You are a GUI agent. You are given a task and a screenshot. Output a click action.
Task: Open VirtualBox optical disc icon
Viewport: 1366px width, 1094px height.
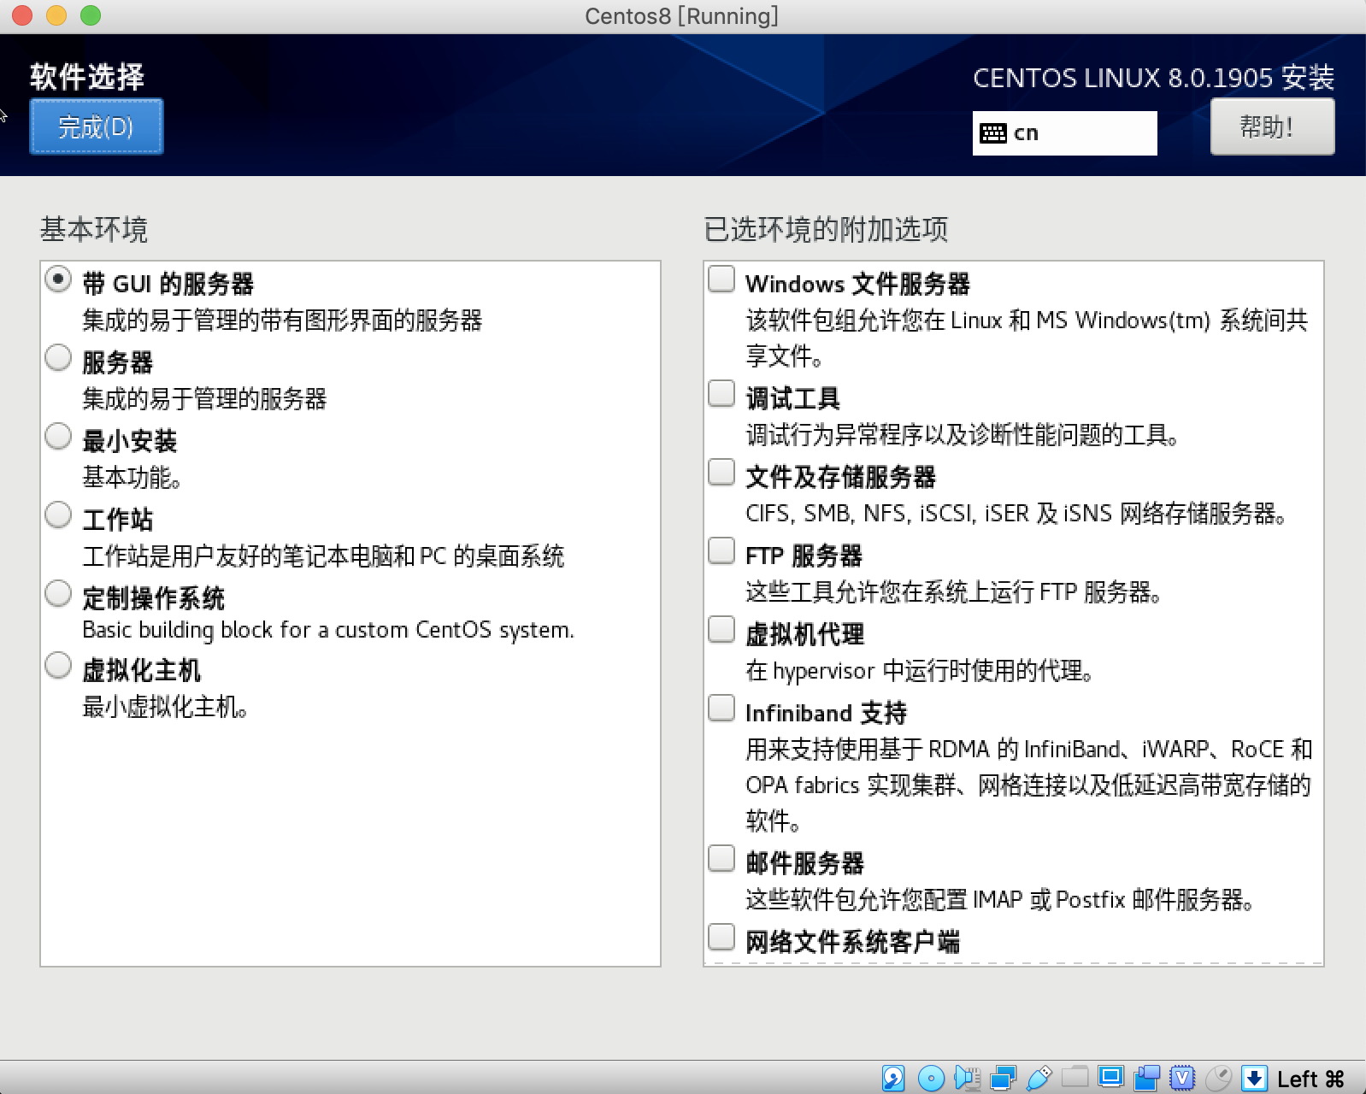pyautogui.click(x=931, y=1078)
